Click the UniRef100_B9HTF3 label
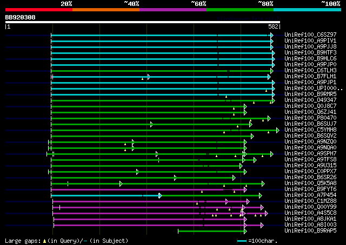The height and width of the screenshot is (245, 346). pyautogui.click(x=310, y=53)
